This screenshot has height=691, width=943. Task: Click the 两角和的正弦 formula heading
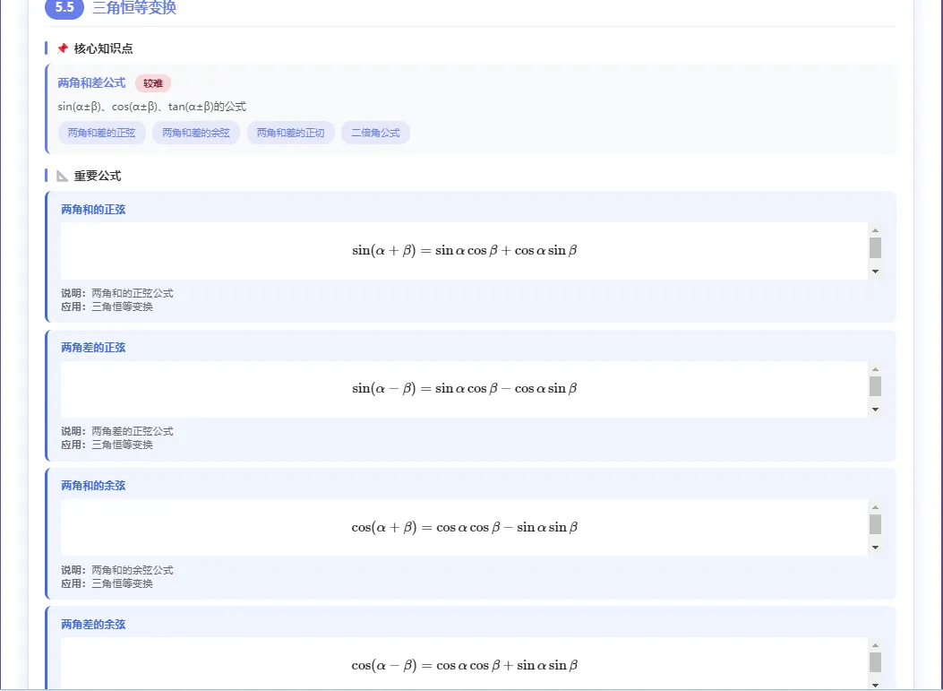93,210
